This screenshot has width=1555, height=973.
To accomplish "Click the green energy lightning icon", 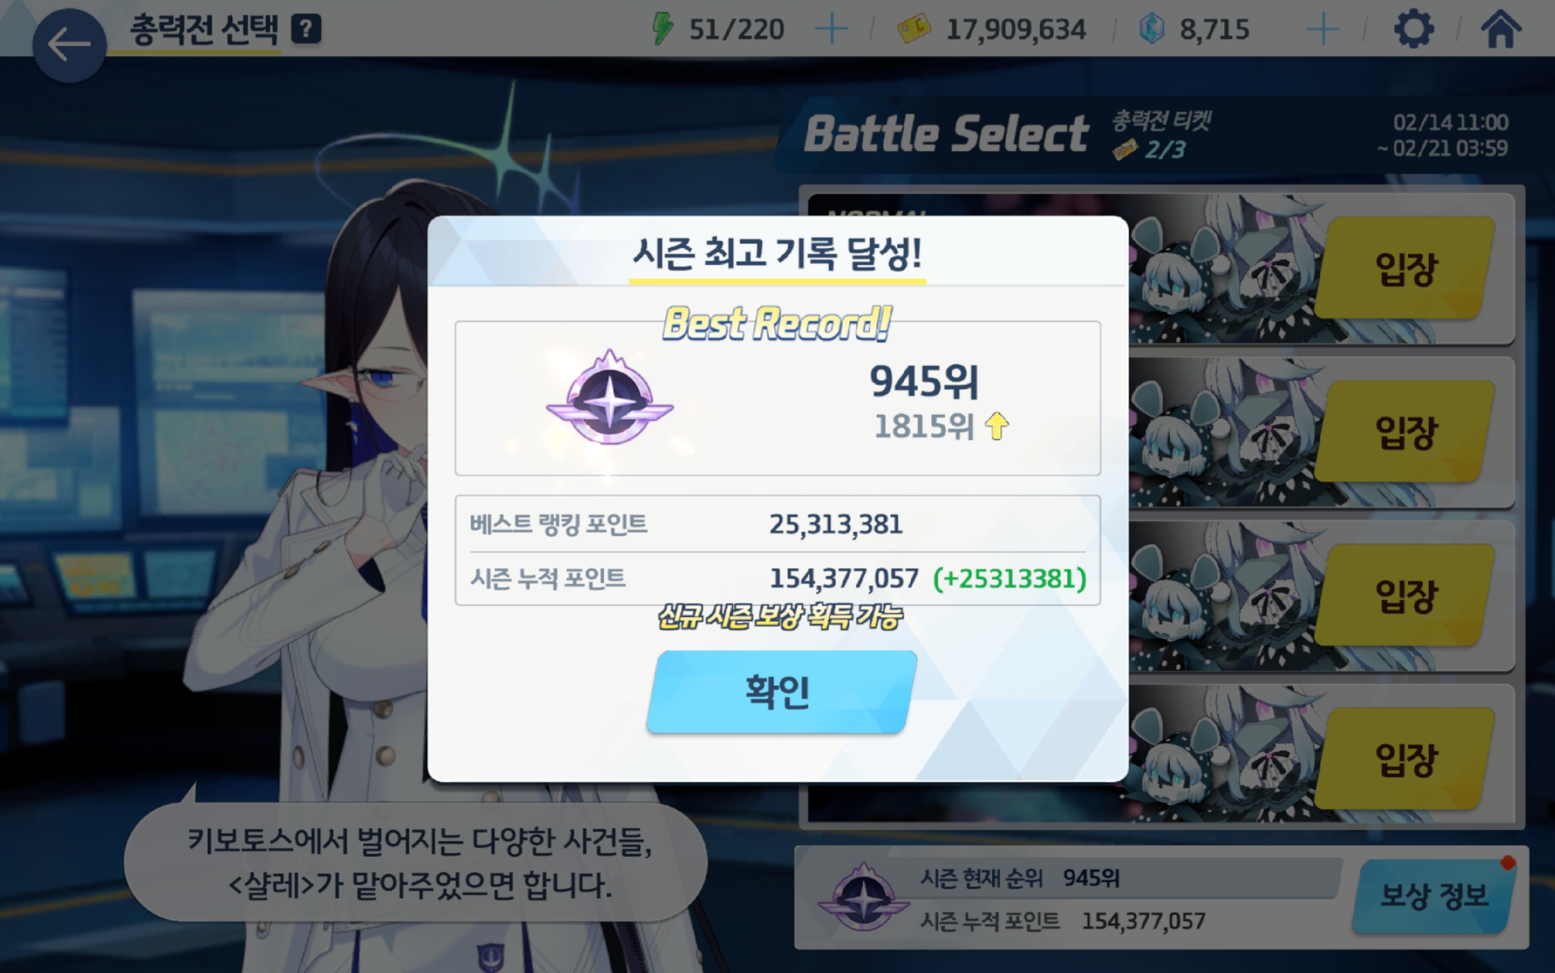I will [662, 29].
